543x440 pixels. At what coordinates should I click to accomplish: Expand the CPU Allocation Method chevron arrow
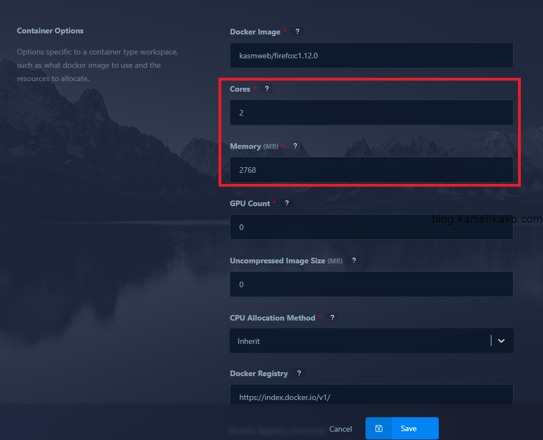pyautogui.click(x=501, y=341)
